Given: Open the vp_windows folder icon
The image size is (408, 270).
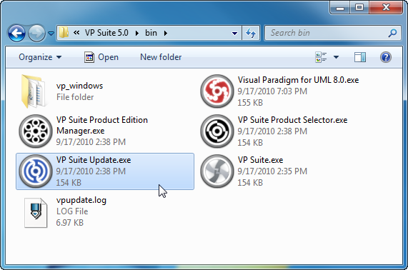Looking at the screenshot, I should (x=34, y=91).
